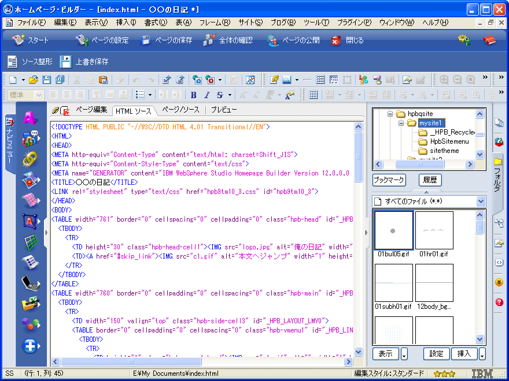Screen dimensions: 509x381
Task: Click the Undo arrow icon
Action: (137, 80)
